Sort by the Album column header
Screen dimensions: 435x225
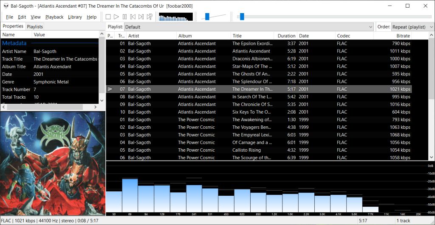pos(203,36)
